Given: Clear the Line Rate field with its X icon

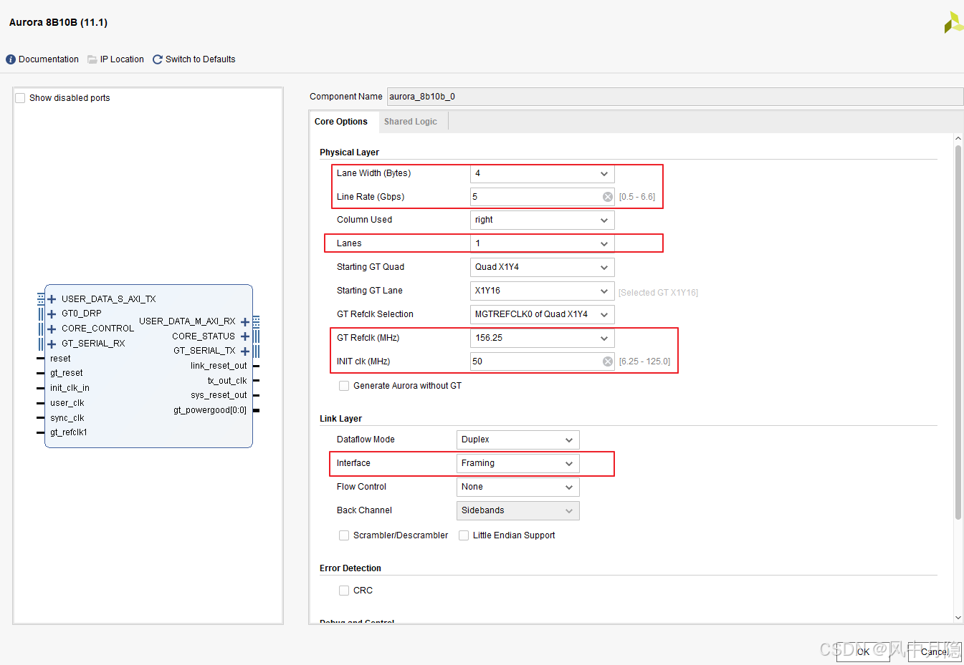Looking at the screenshot, I should (x=608, y=197).
